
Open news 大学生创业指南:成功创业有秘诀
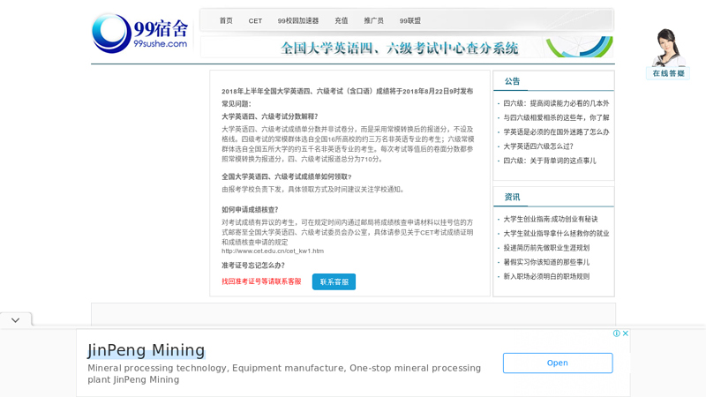pyautogui.click(x=551, y=219)
